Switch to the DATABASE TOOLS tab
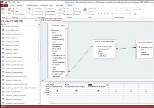This screenshot has height=108, width=154. tap(47, 5)
